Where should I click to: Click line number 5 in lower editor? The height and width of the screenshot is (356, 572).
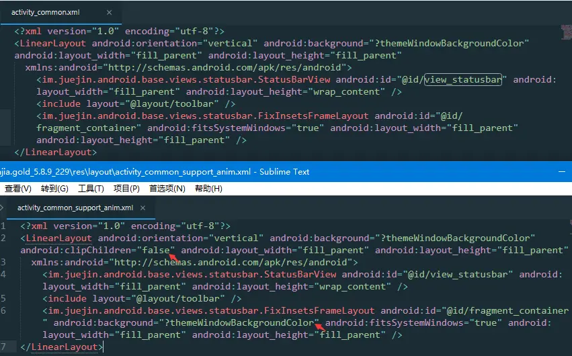[3, 298]
